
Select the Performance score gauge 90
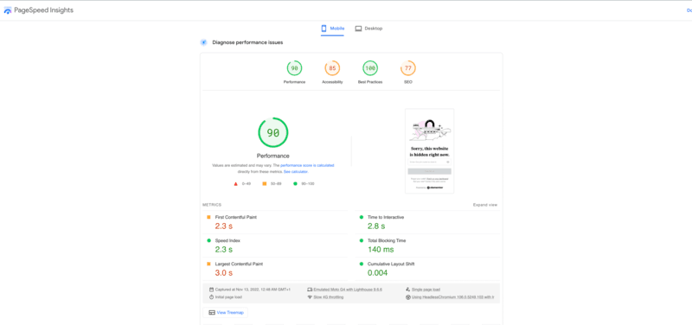(294, 68)
